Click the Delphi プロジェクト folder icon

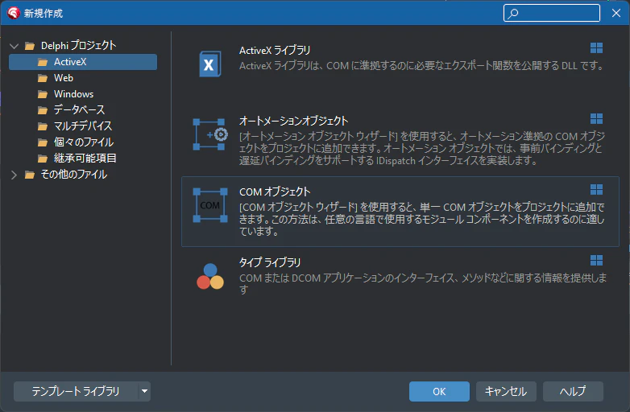click(x=29, y=46)
